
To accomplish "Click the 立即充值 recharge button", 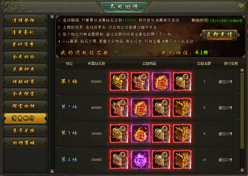I will click(220, 35).
